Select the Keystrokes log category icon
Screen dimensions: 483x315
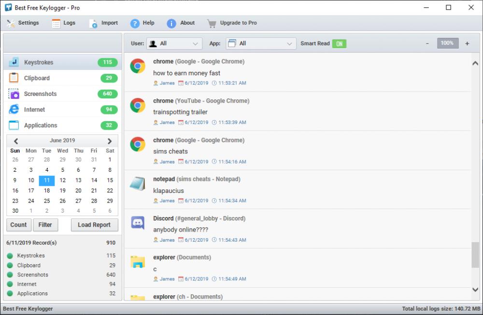coord(14,62)
